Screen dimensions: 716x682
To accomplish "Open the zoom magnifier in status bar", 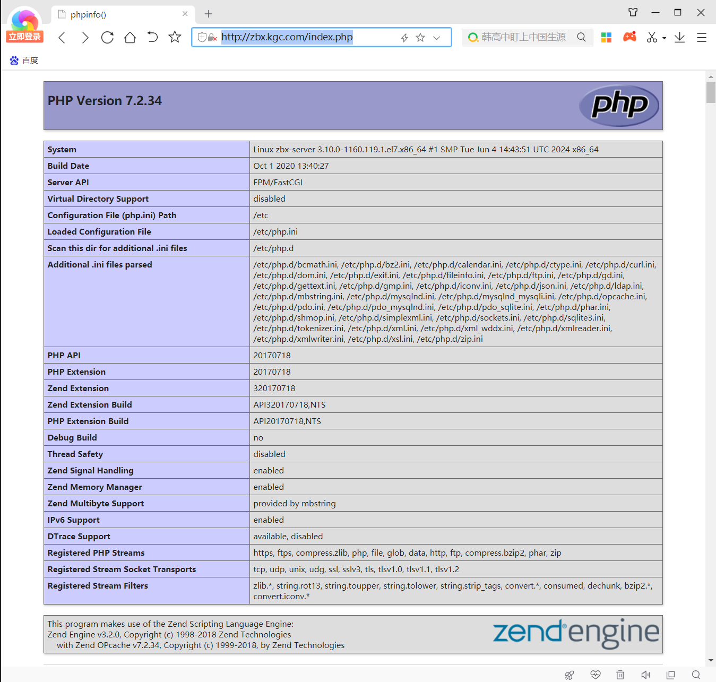I will (x=696, y=675).
